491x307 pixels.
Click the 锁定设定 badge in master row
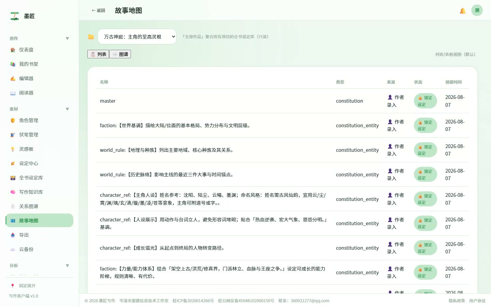point(425,101)
